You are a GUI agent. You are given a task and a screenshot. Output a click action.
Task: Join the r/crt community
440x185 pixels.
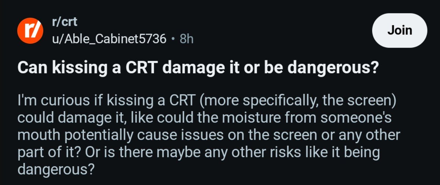(x=400, y=30)
